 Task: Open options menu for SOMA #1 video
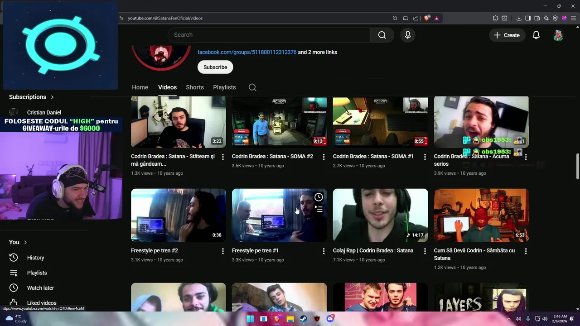(425, 157)
